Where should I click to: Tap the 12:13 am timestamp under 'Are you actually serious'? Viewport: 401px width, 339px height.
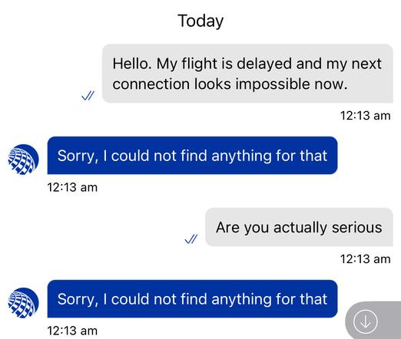coord(365,259)
